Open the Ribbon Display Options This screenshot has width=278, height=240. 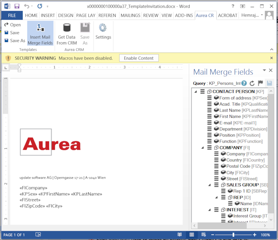pos(243,6)
